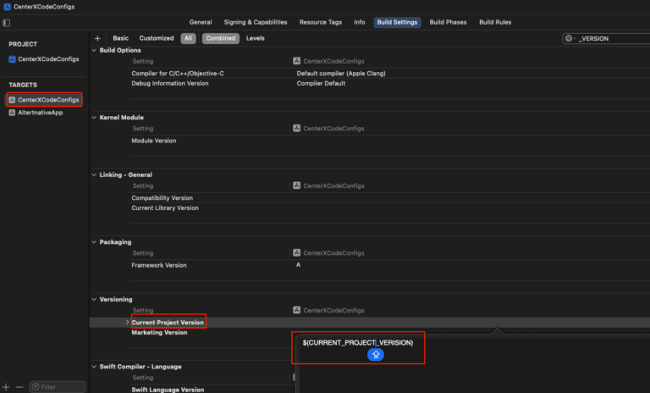Image resolution: width=650 pixels, height=393 pixels.
Task: Select the Marketing Version setting
Action: 159,332
